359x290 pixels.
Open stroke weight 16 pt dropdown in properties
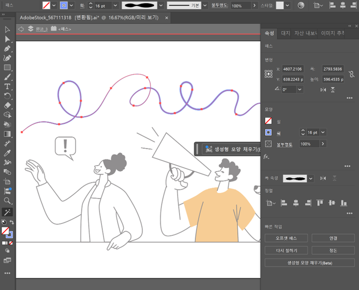point(324,132)
